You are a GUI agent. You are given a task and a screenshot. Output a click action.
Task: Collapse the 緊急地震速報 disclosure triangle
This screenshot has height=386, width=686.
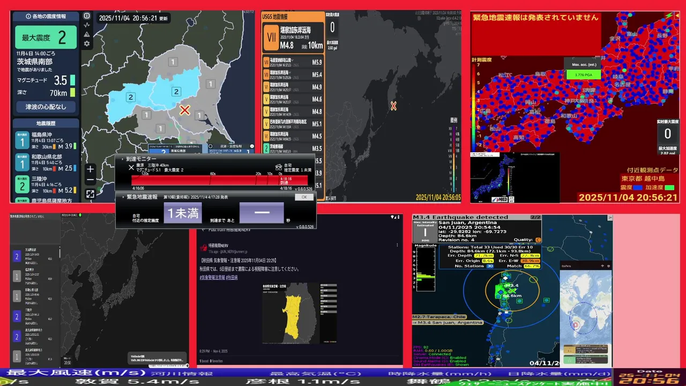[x=122, y=197]
